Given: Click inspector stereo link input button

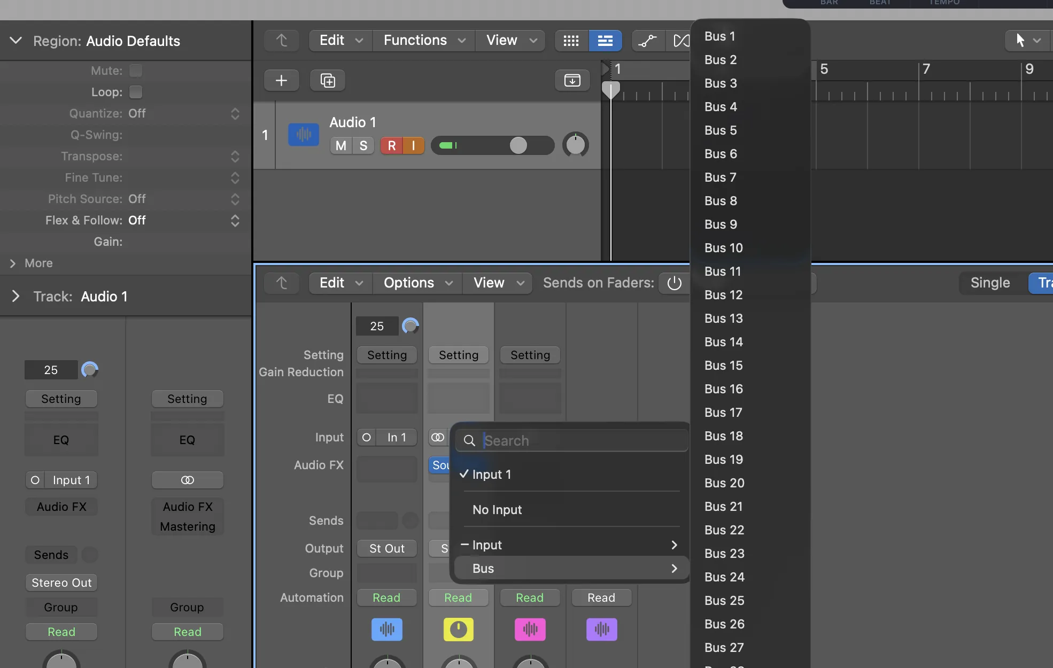Looking at the screenshot, I should click(x=188, y=480).
